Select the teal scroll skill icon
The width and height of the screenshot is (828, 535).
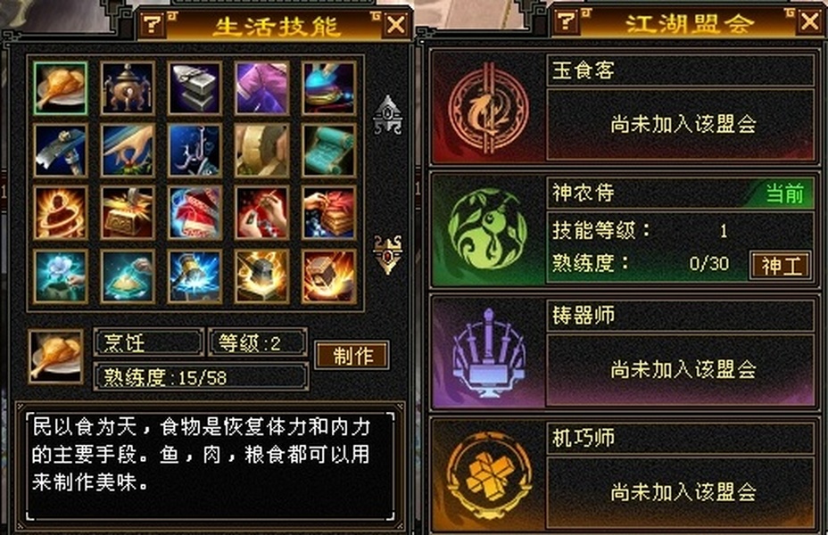(329, 151)
